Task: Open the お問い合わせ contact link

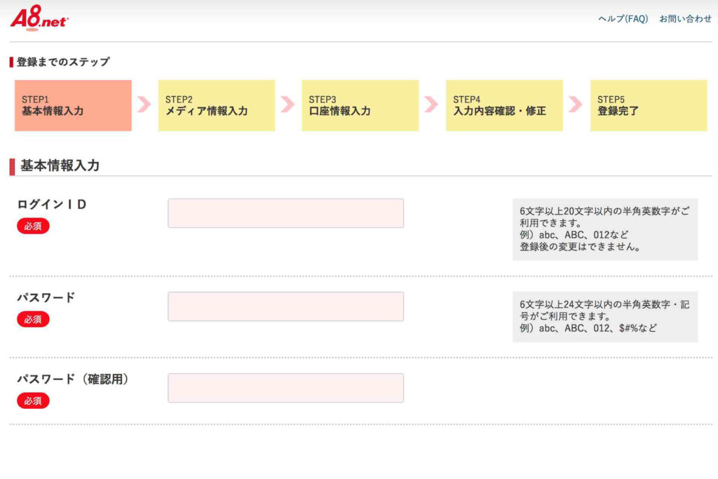Action: (x=685, y=19)
